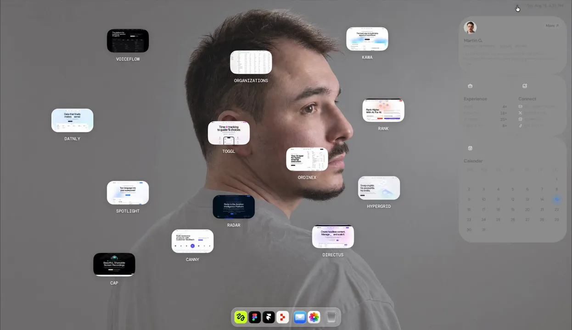Open the Trash in the dock

point(331,317)
